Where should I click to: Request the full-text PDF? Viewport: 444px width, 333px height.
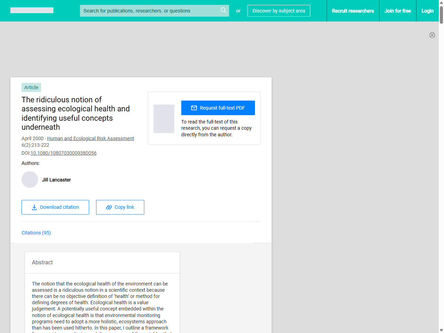click(218, 108)
